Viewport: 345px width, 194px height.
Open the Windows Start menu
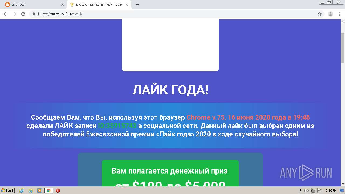pos(7,190)
